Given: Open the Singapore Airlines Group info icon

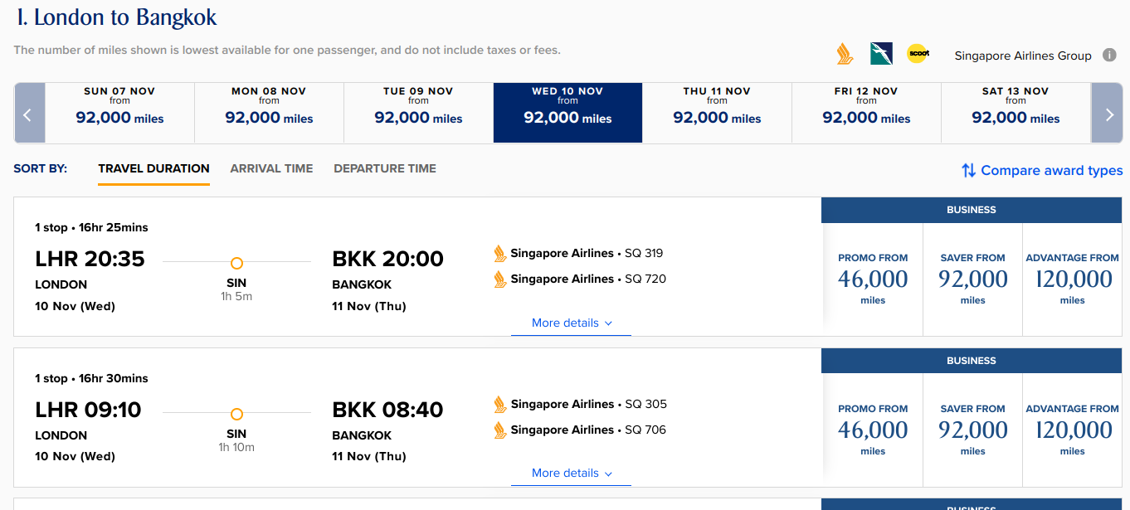Looking at the screenshot, I should 1109,55.
